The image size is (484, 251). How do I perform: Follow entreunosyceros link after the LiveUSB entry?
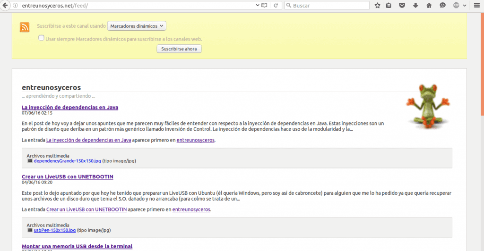point(191,209)
